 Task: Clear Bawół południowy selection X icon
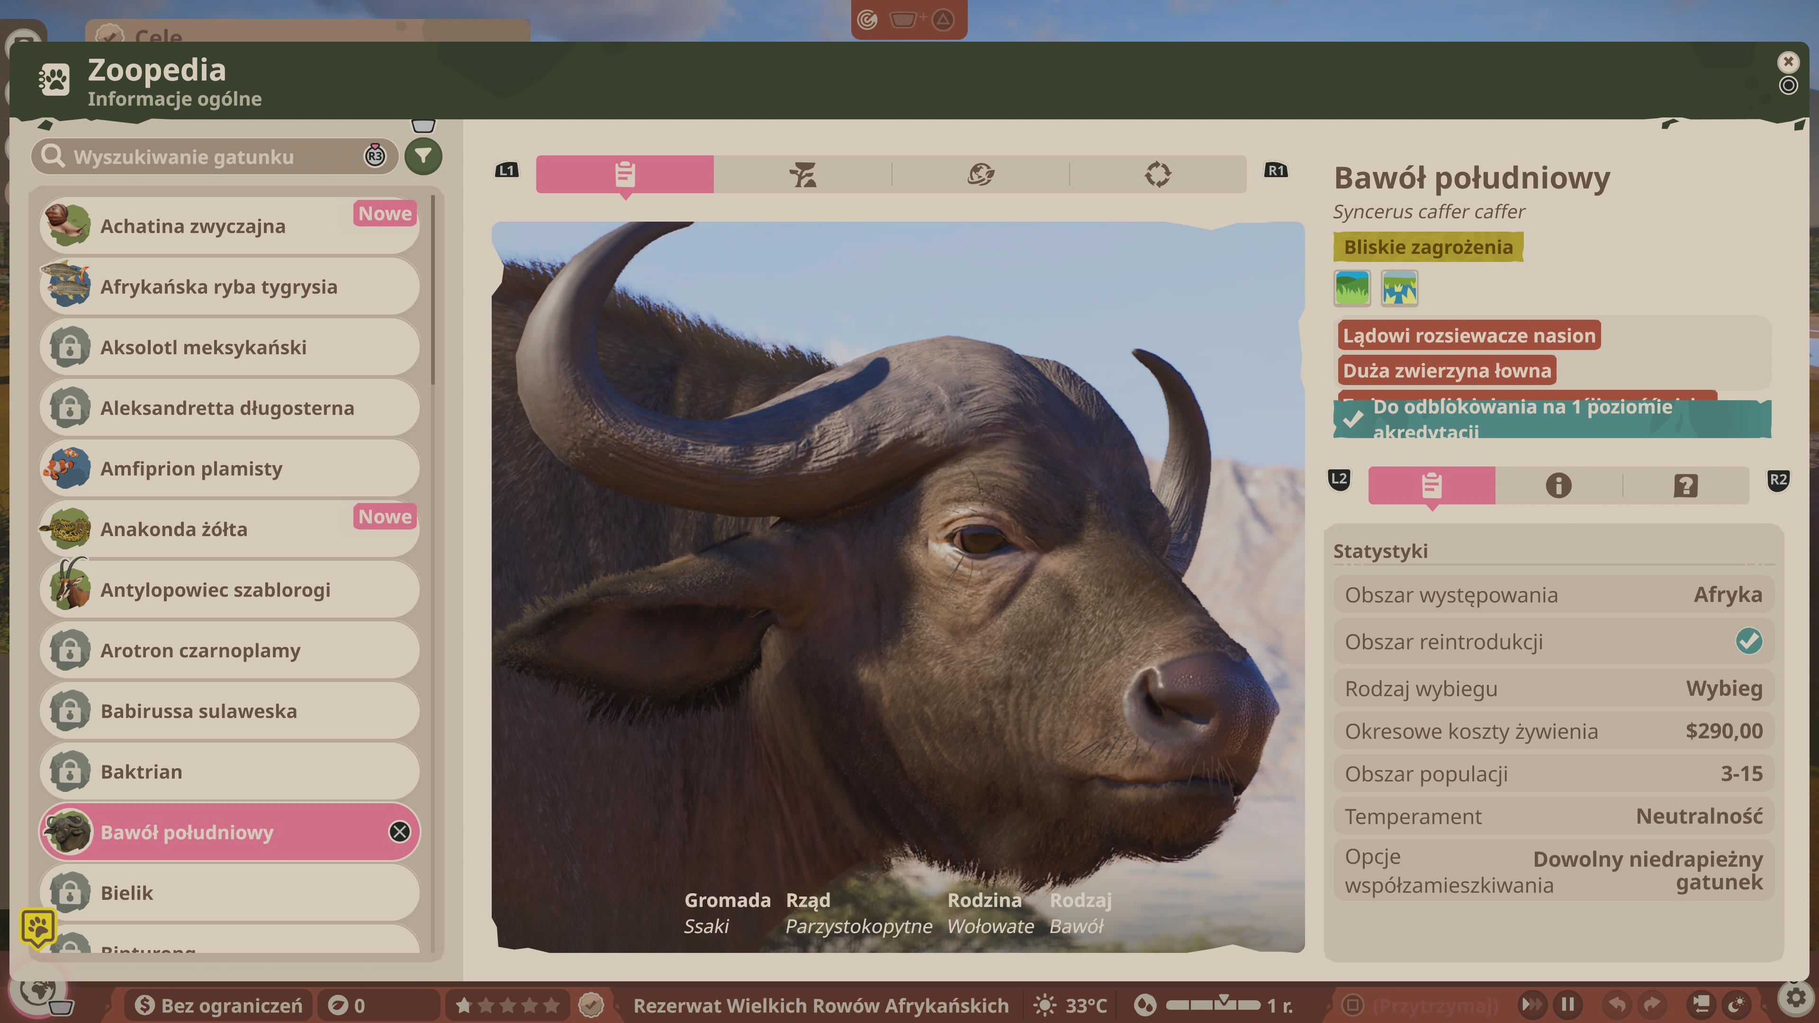pyautogui.click(x=400, y=832)
